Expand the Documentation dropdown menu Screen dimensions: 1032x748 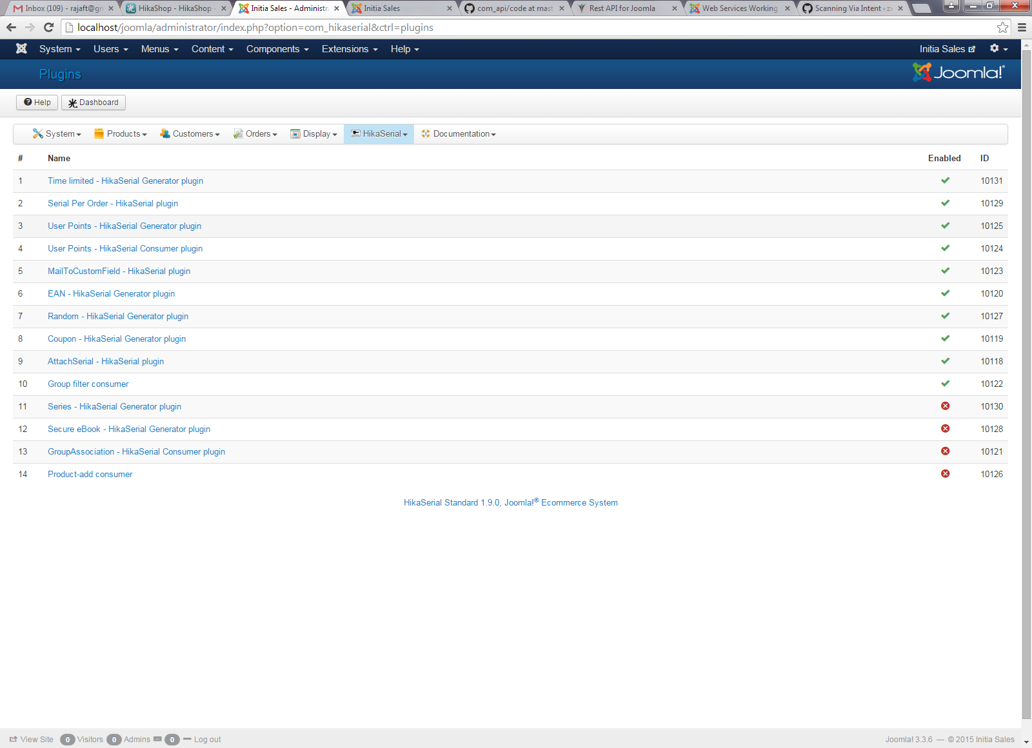459,134
